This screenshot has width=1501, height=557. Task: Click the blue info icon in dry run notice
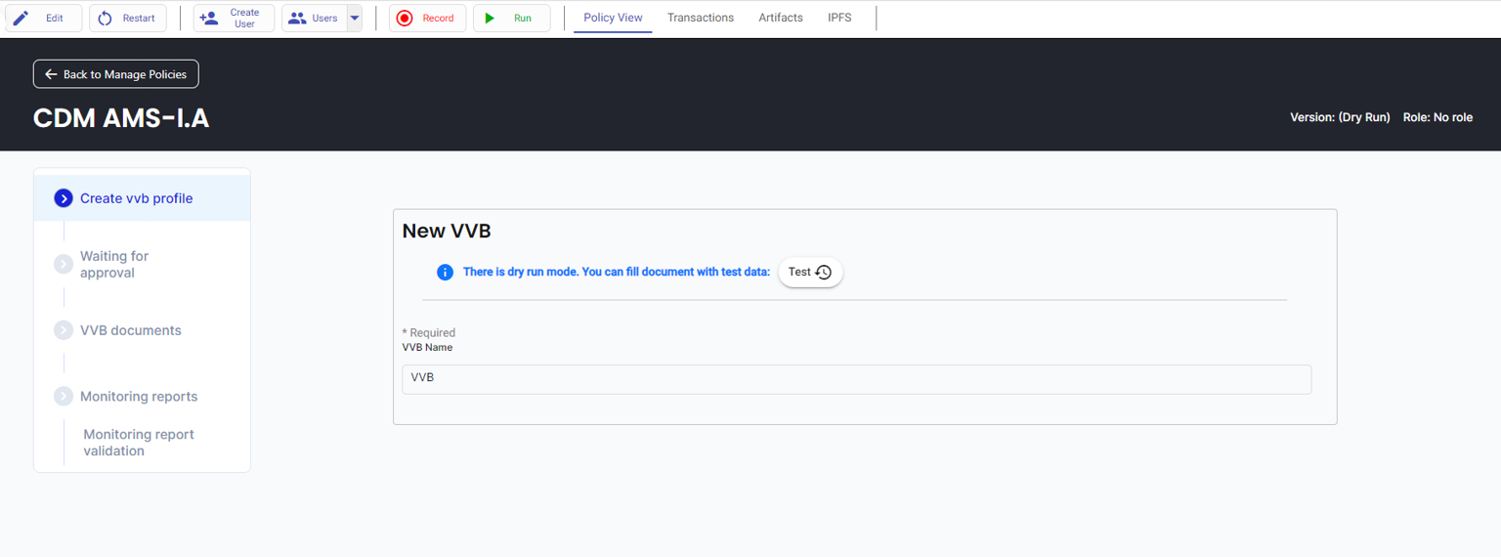coord(445,272)
